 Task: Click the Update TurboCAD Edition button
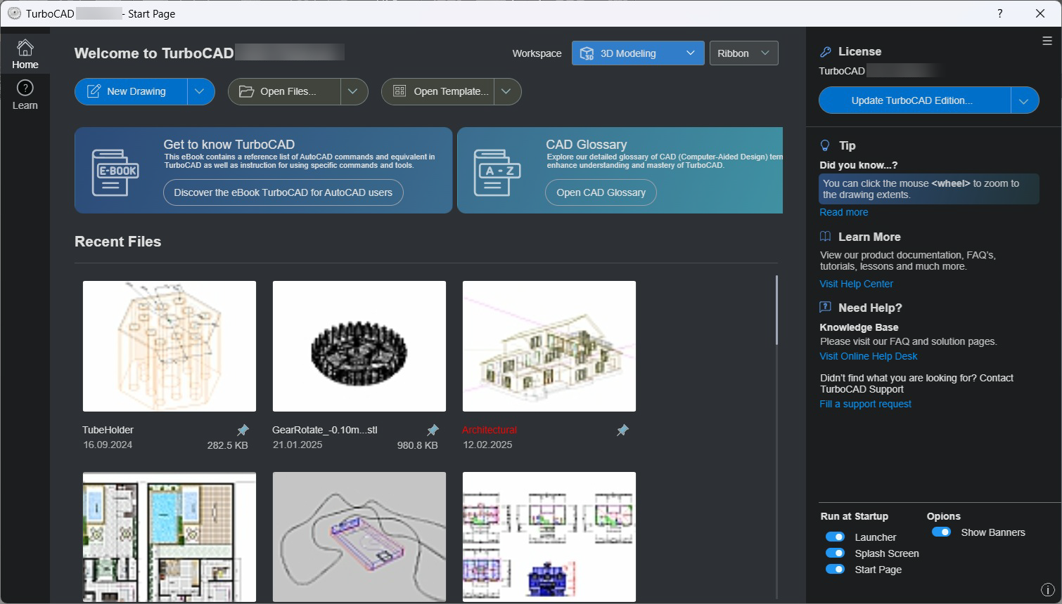click(x=915, y=100)
